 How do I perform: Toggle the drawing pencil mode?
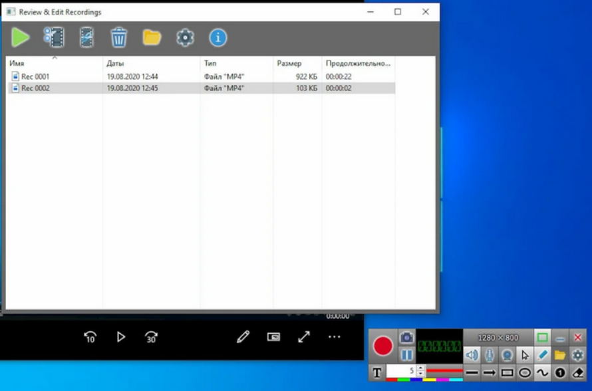[543, 355]
